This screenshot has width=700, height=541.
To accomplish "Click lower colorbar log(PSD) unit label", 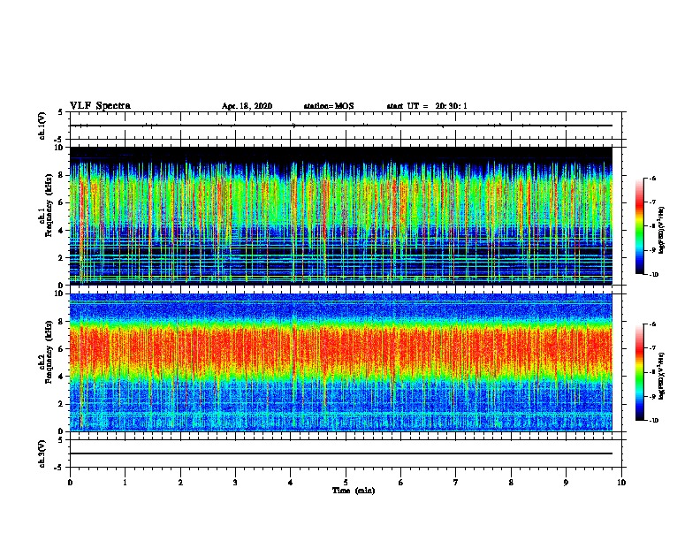I will (x=662, y=376).
